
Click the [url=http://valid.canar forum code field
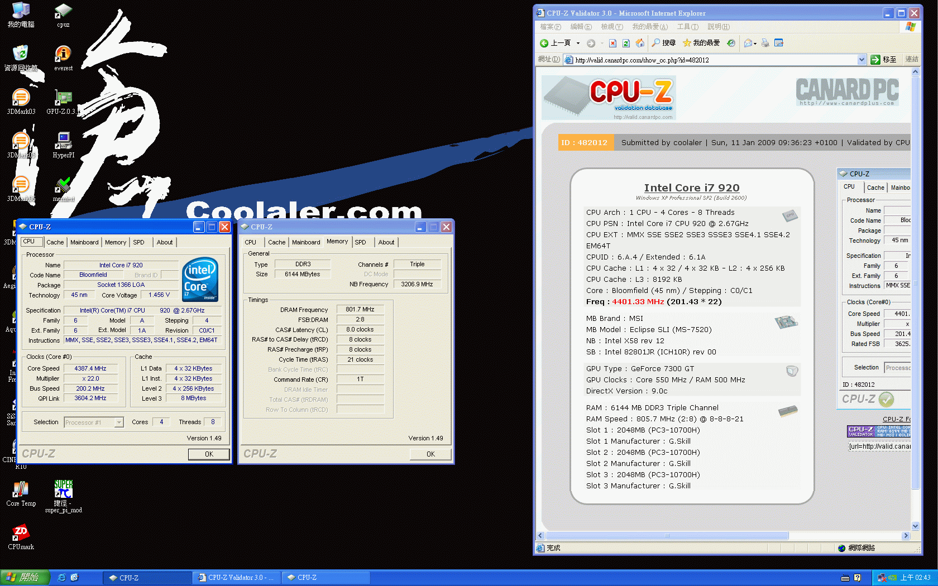point(879,446)
